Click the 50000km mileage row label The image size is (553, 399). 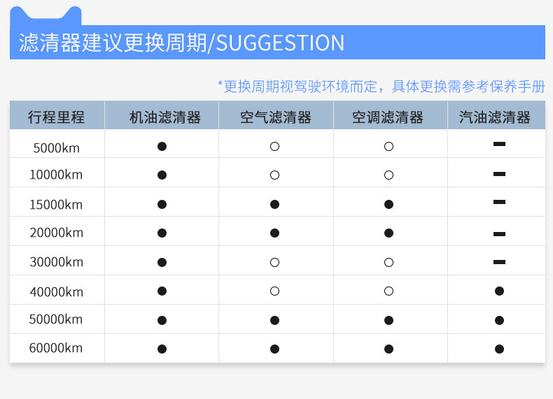click(x=56, y=319)
